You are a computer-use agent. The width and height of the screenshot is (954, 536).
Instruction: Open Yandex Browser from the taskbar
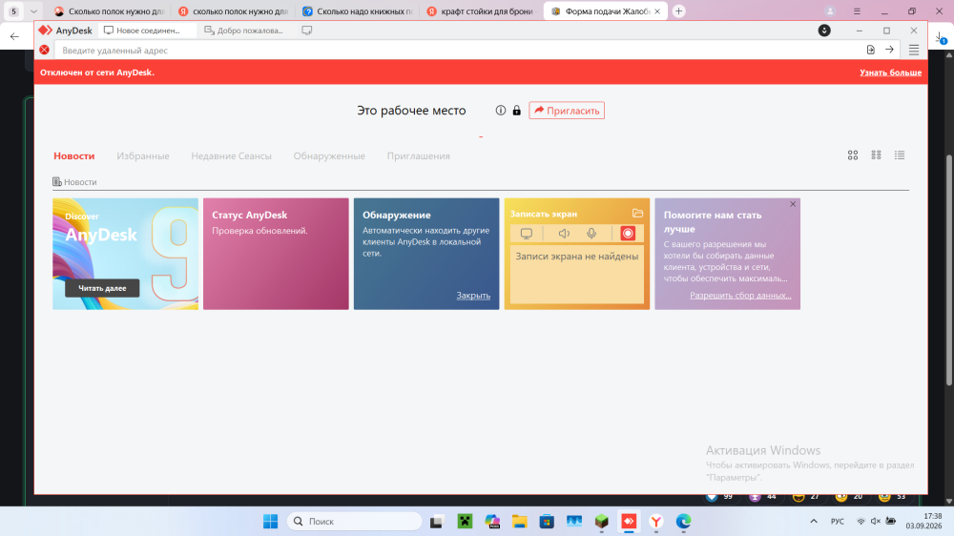click(x=656, y=522)
